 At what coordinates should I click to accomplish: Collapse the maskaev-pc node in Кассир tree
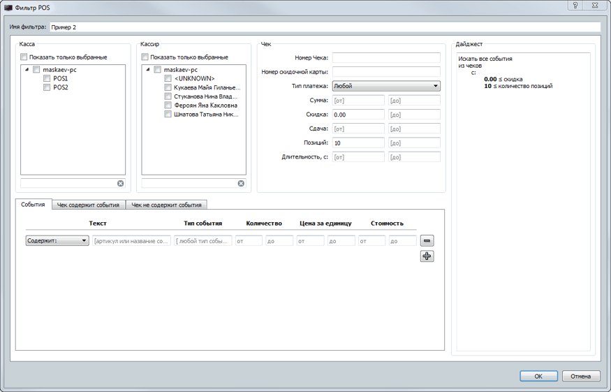click(148, 70)
